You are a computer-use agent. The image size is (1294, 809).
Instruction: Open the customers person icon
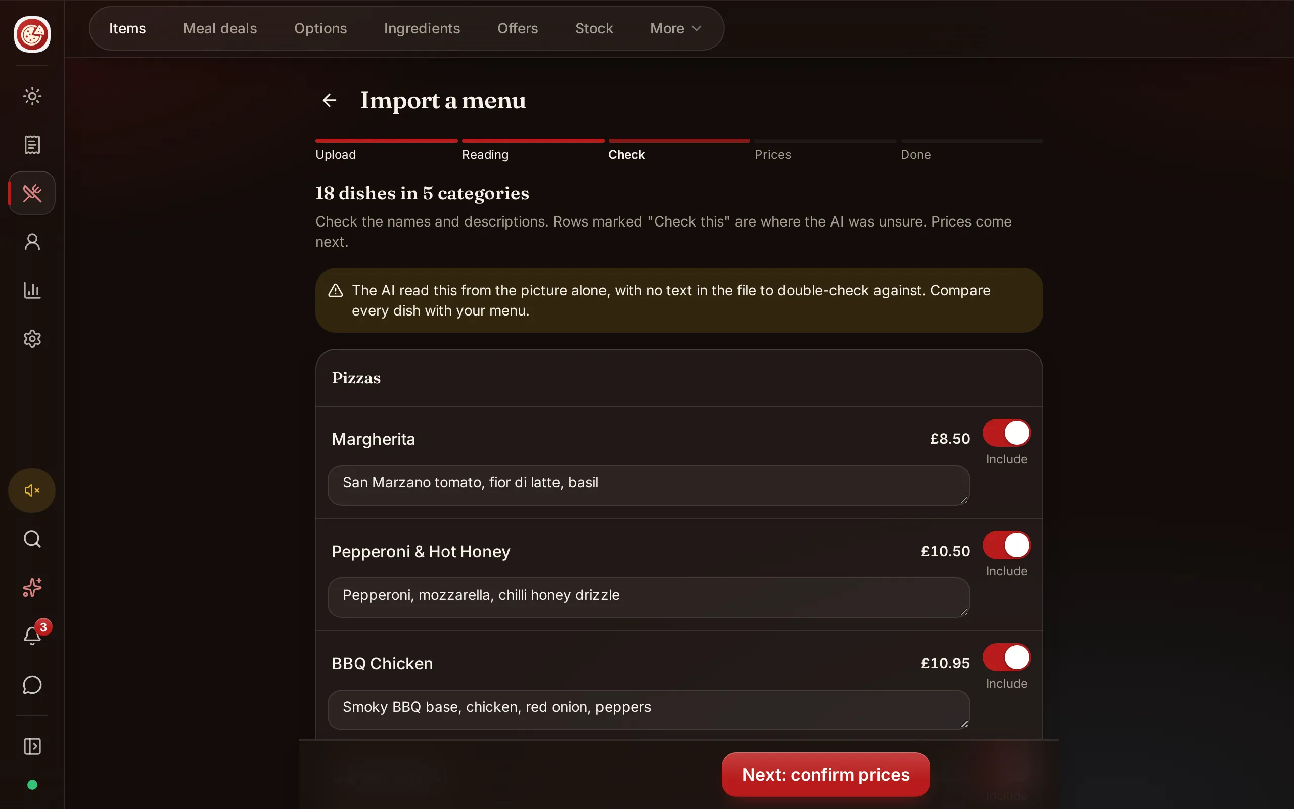(32, 242)
